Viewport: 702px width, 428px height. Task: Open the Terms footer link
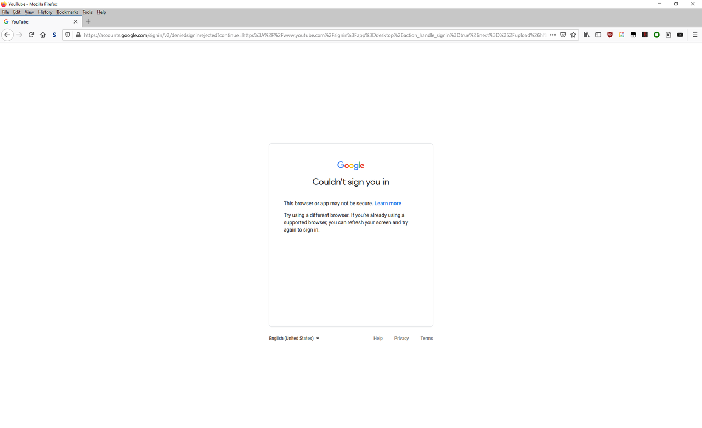(x=427, y=339)
